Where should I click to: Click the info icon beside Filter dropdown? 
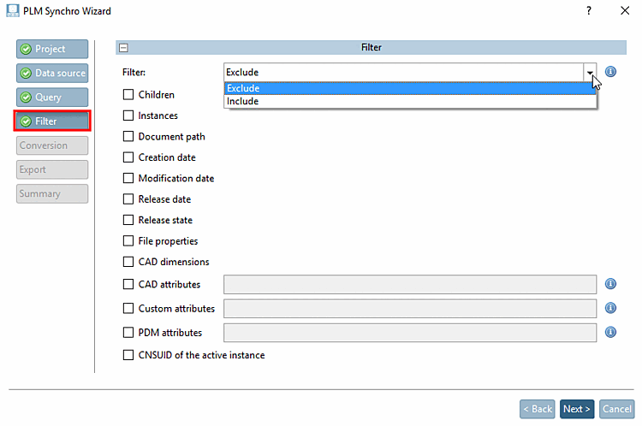coord(611,73)
